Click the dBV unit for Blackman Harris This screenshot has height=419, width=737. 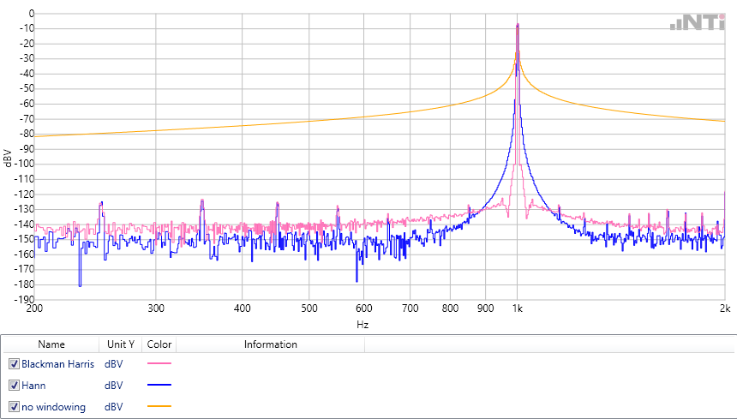[114, 364]
